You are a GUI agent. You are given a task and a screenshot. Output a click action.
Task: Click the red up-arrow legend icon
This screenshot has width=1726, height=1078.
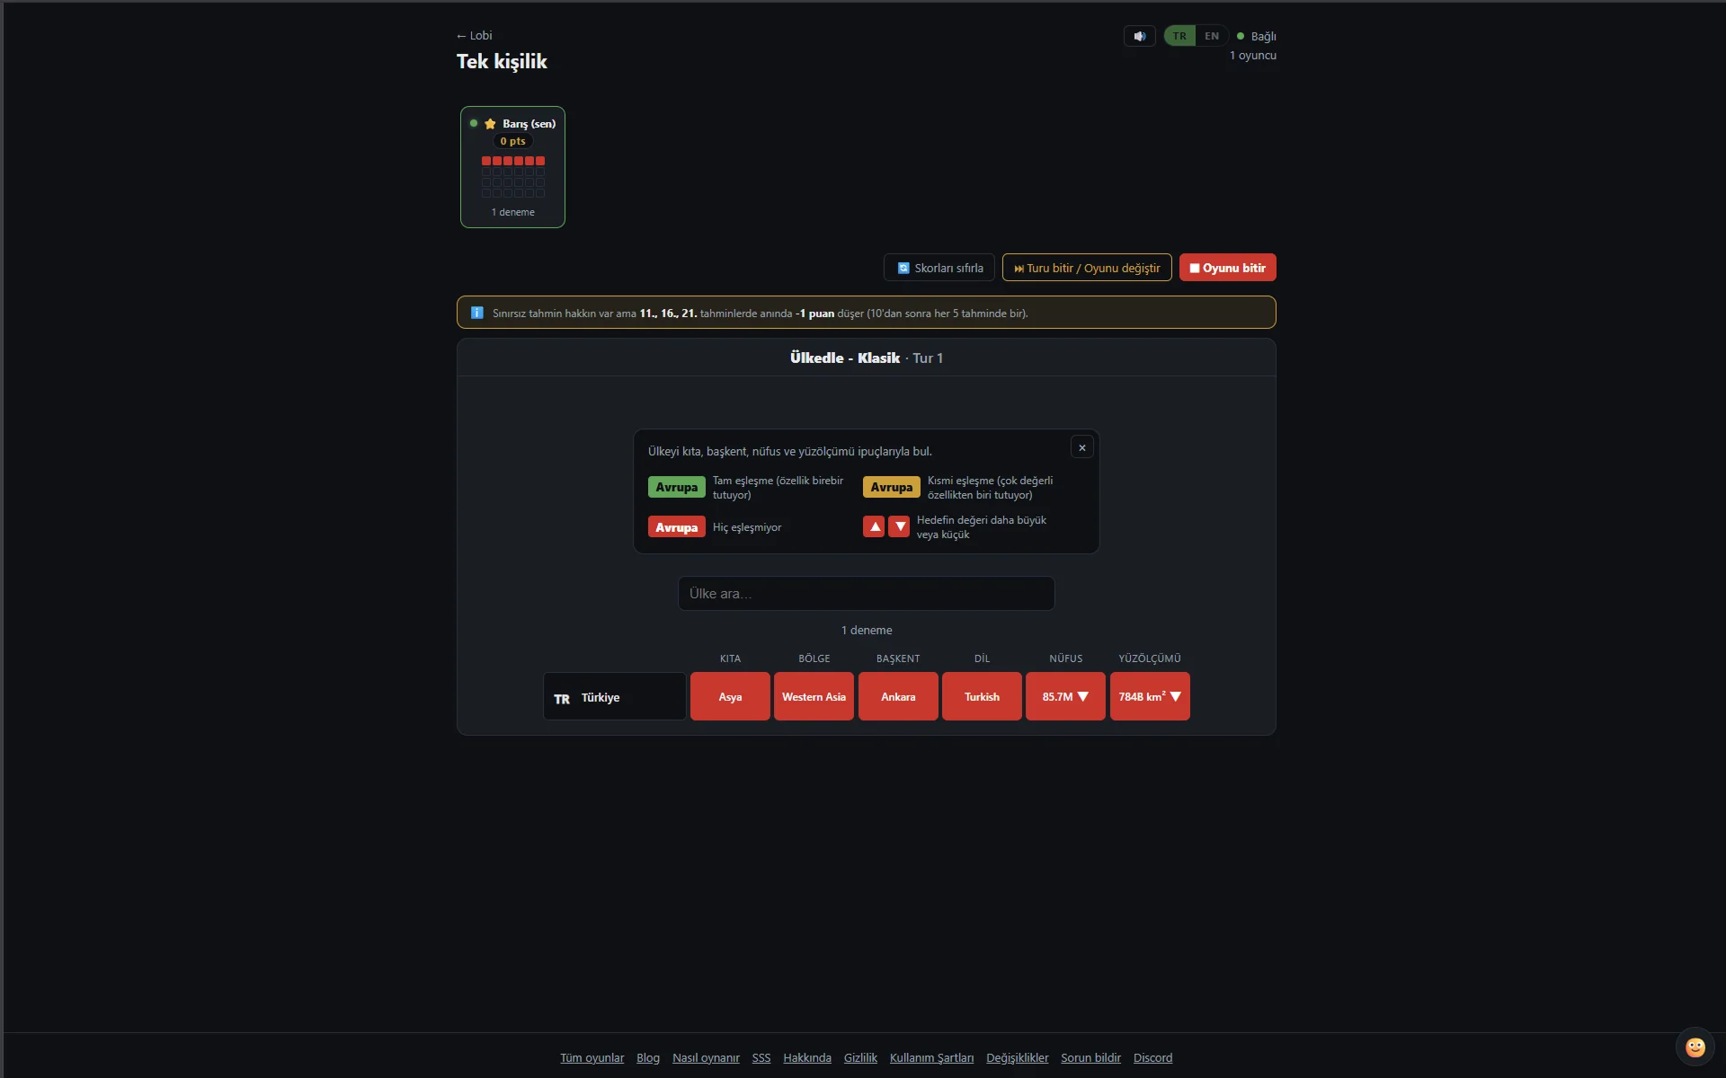(x=874, y=526)
